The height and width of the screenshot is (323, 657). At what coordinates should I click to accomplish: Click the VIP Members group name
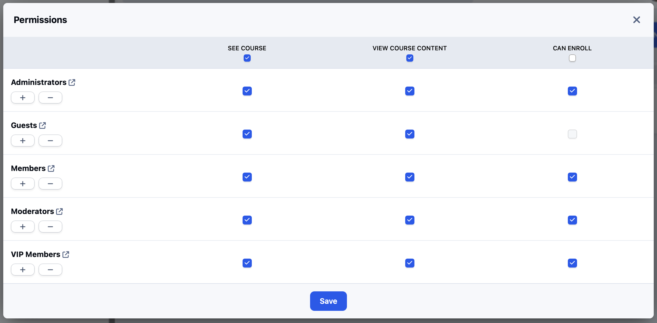36,254
